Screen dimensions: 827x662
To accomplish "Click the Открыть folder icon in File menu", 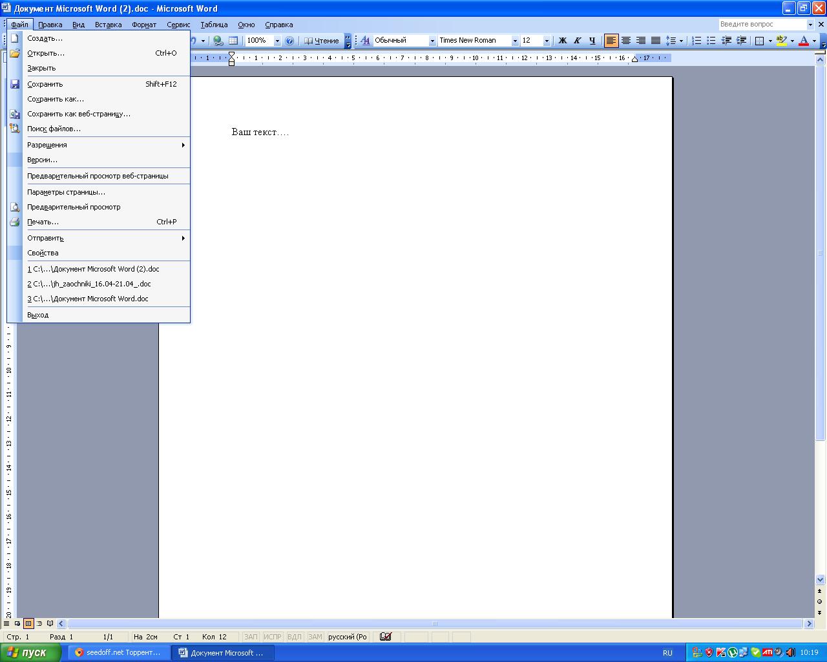I will click(x=14, y=53).
